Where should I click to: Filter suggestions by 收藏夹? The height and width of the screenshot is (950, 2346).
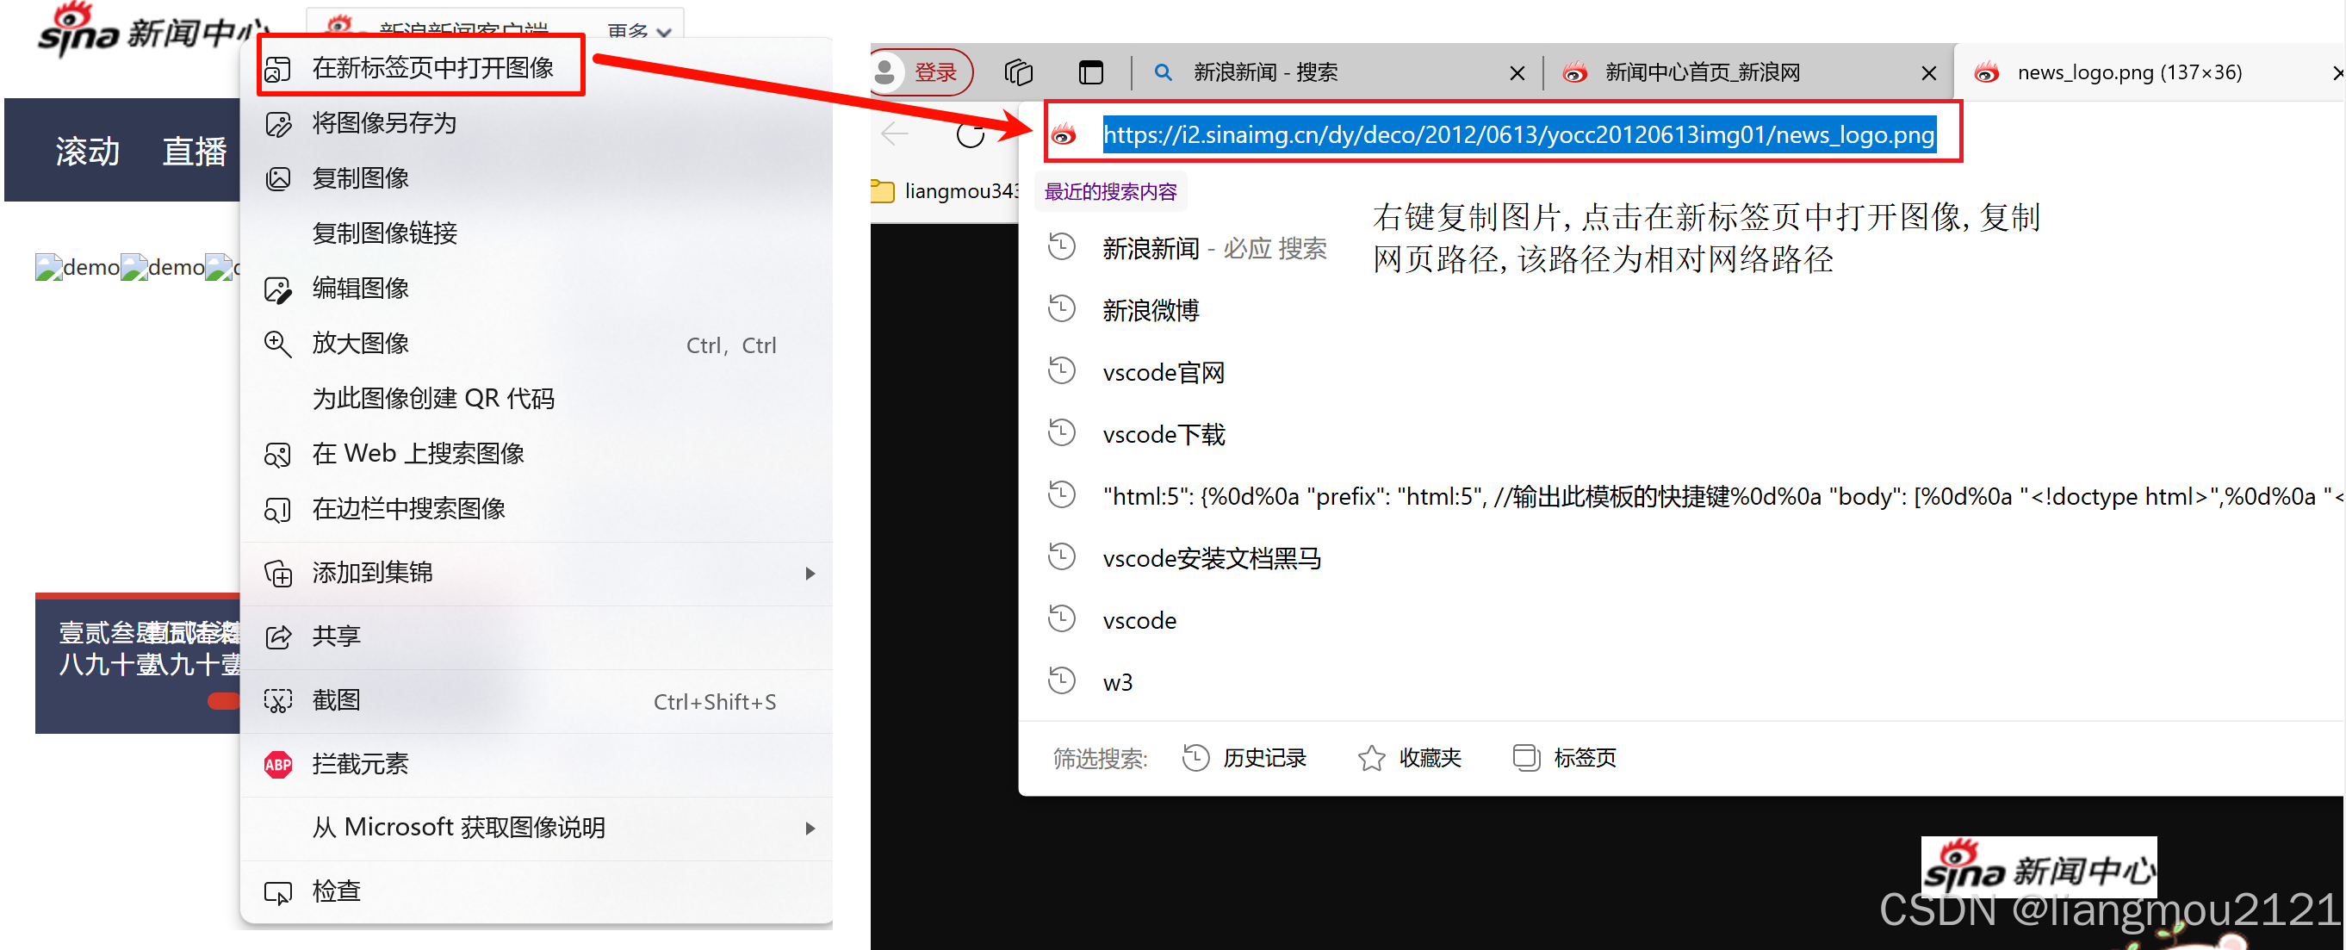pos(1410,758)
